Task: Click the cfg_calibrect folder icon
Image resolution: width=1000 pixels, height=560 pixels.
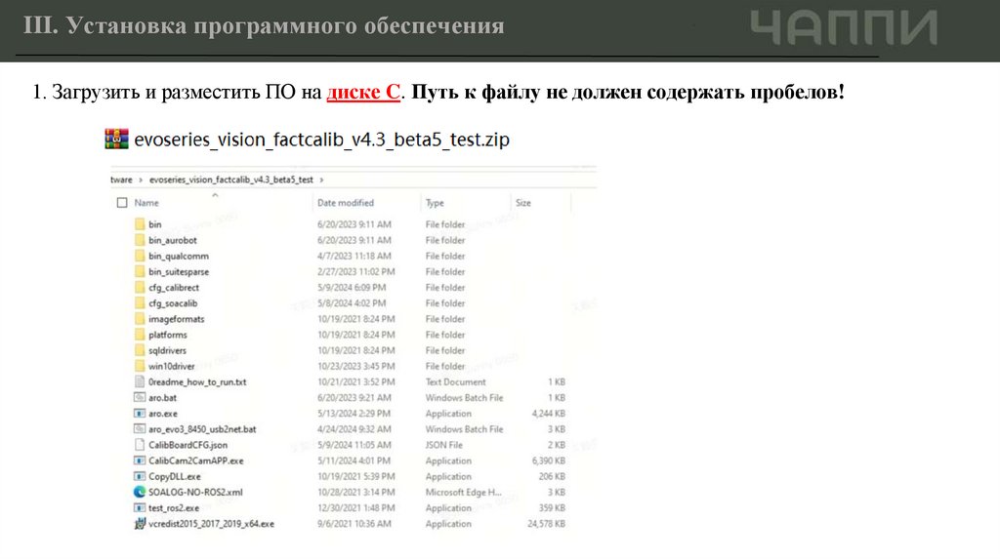Action: click(140, 288)
